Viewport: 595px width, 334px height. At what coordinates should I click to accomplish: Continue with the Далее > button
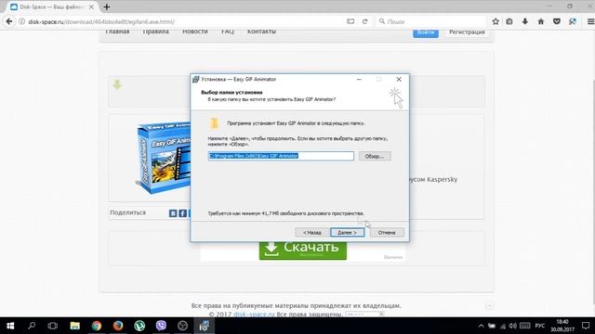pyautogui.click(x=347, y=233)
